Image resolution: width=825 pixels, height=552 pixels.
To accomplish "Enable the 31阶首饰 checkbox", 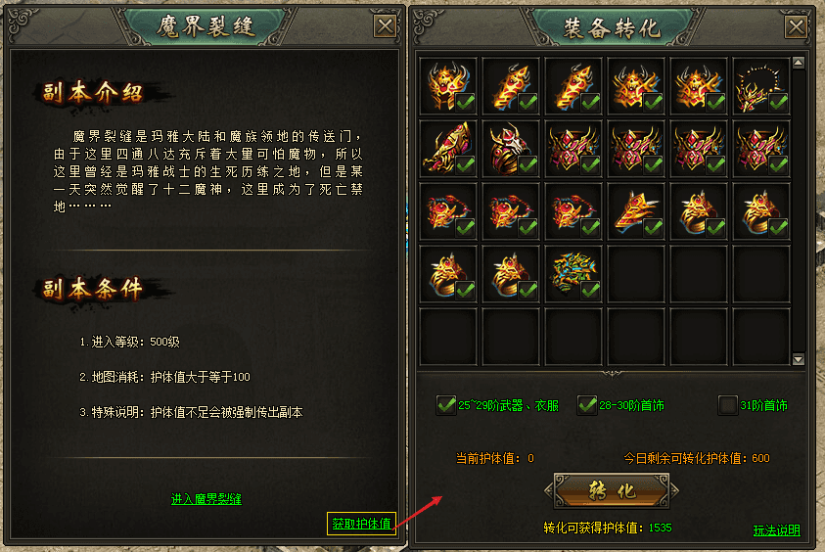I will point(728,405).
